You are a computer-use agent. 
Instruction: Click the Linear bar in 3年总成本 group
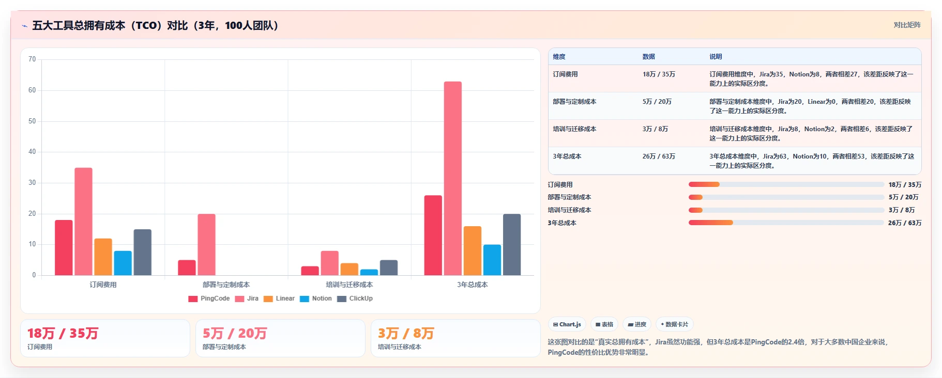click(473, 251)
